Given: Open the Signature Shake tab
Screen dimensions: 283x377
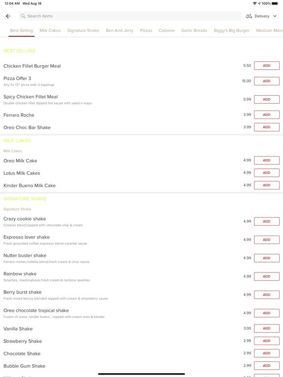Looking at the screenshot, I should (x=83, y=30).
